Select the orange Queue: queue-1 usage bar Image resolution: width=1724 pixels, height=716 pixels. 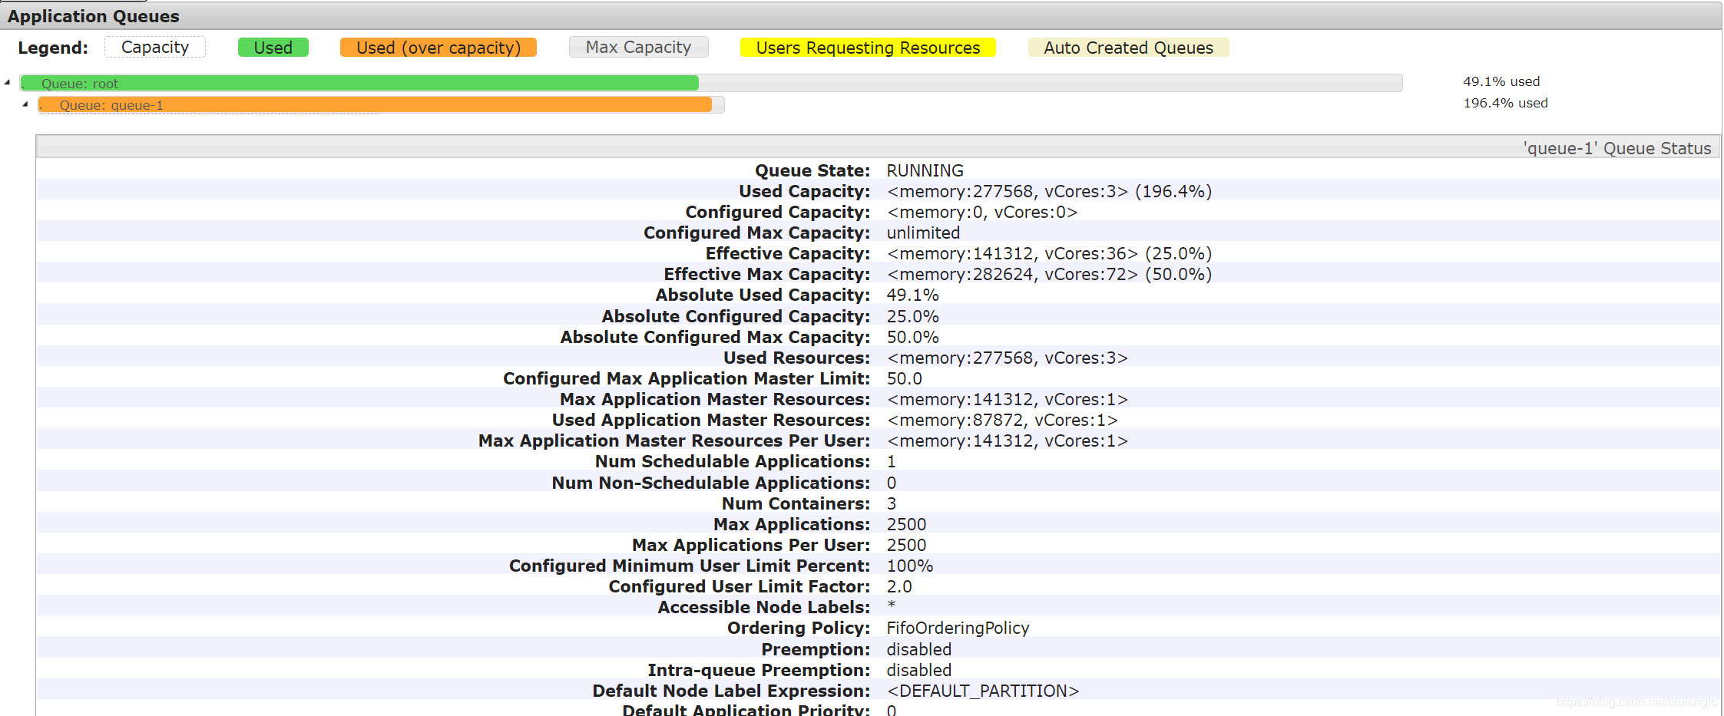[375, 104]
